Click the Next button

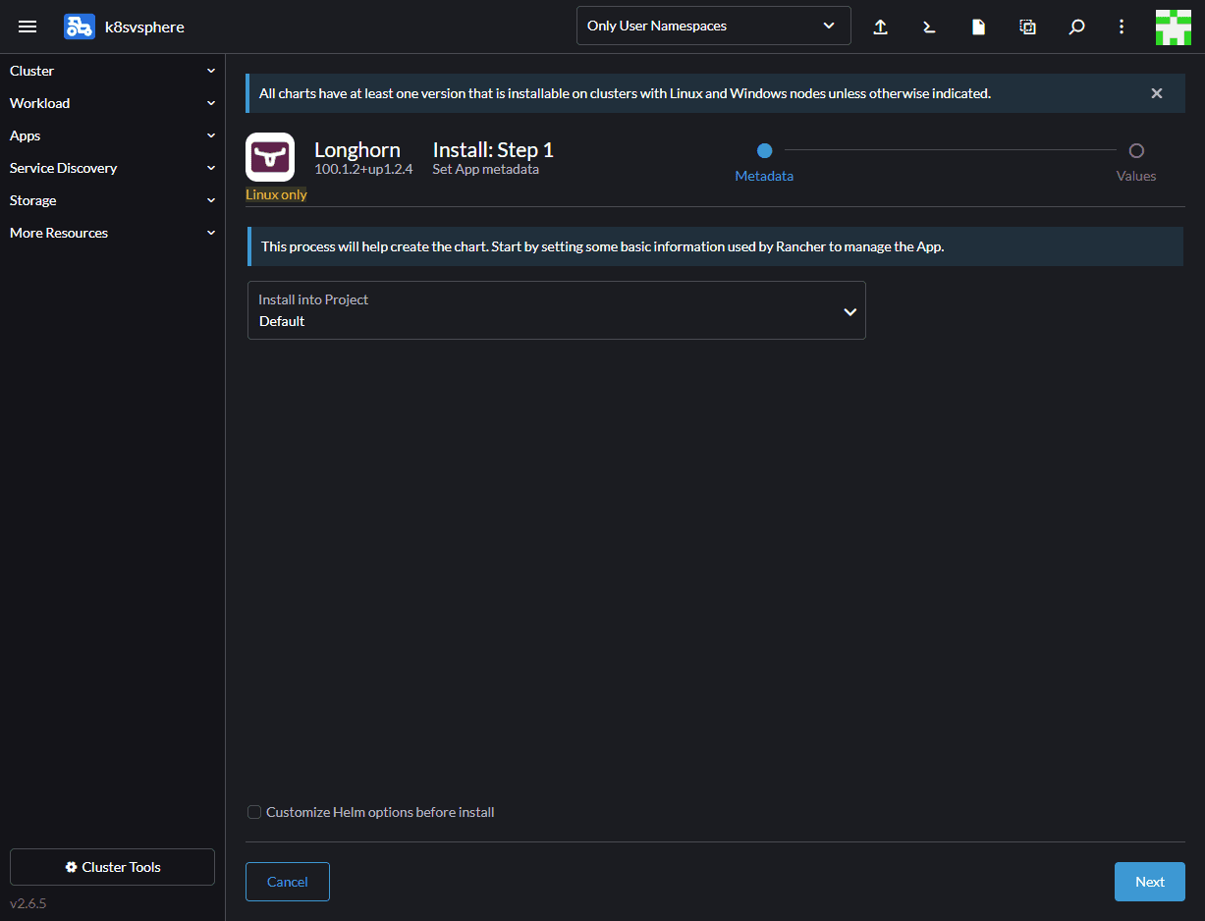[x=1150, y=882]
